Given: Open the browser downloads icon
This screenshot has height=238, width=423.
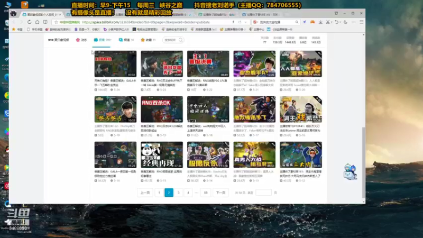Looking at the screenshot, I should 320,22.
